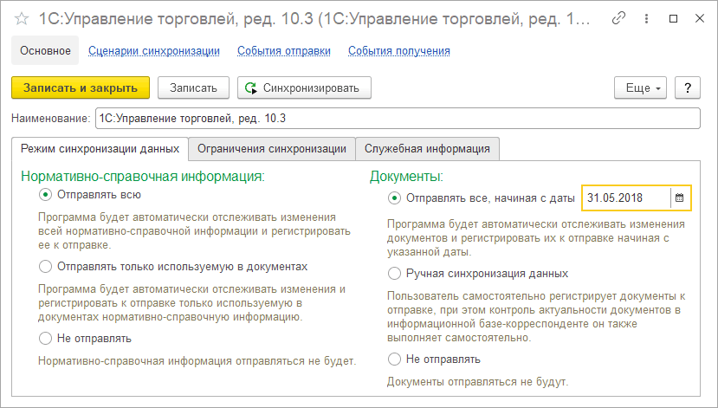Screen dimensions: 718x408
Task: Click text 'Нормативно-справочная информация отправляться не будет.'
Action: 197,361
